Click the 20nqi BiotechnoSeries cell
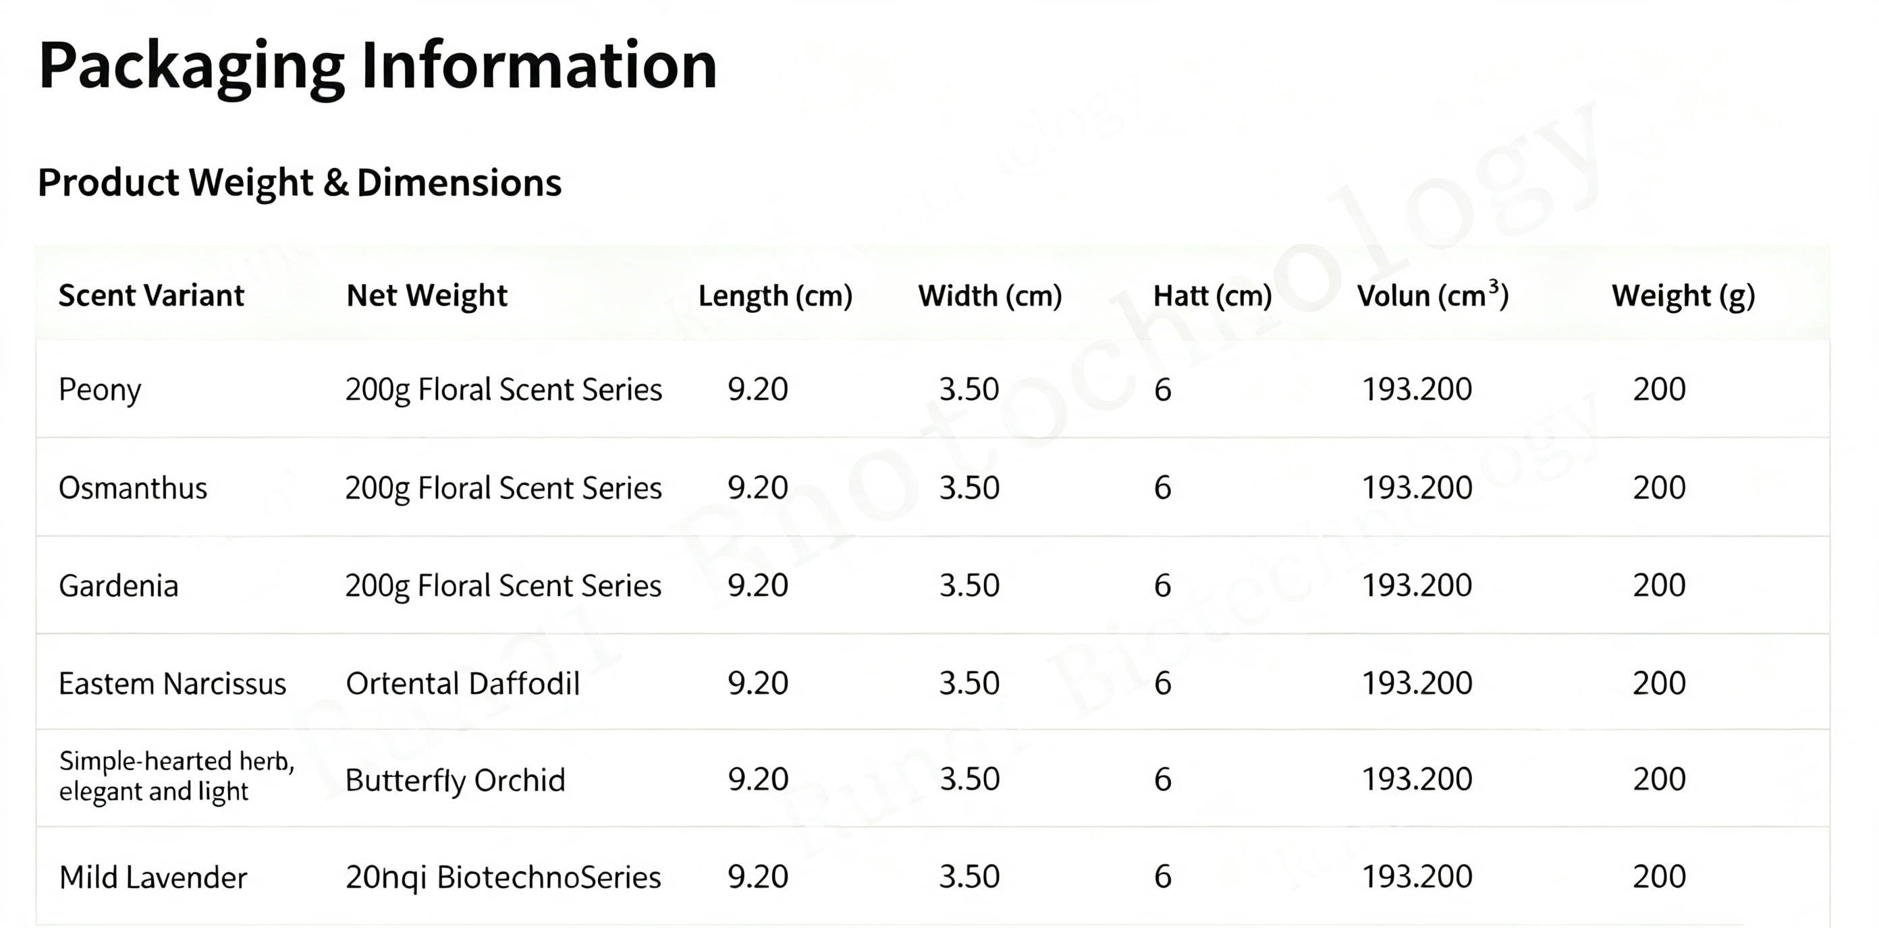The width and height of the screenshot is (1879, 928). [503, 877]
